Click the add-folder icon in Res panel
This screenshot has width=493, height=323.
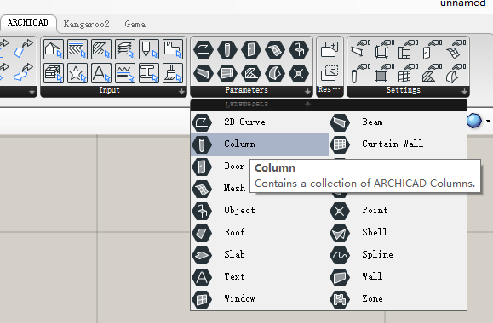(330, 49)
